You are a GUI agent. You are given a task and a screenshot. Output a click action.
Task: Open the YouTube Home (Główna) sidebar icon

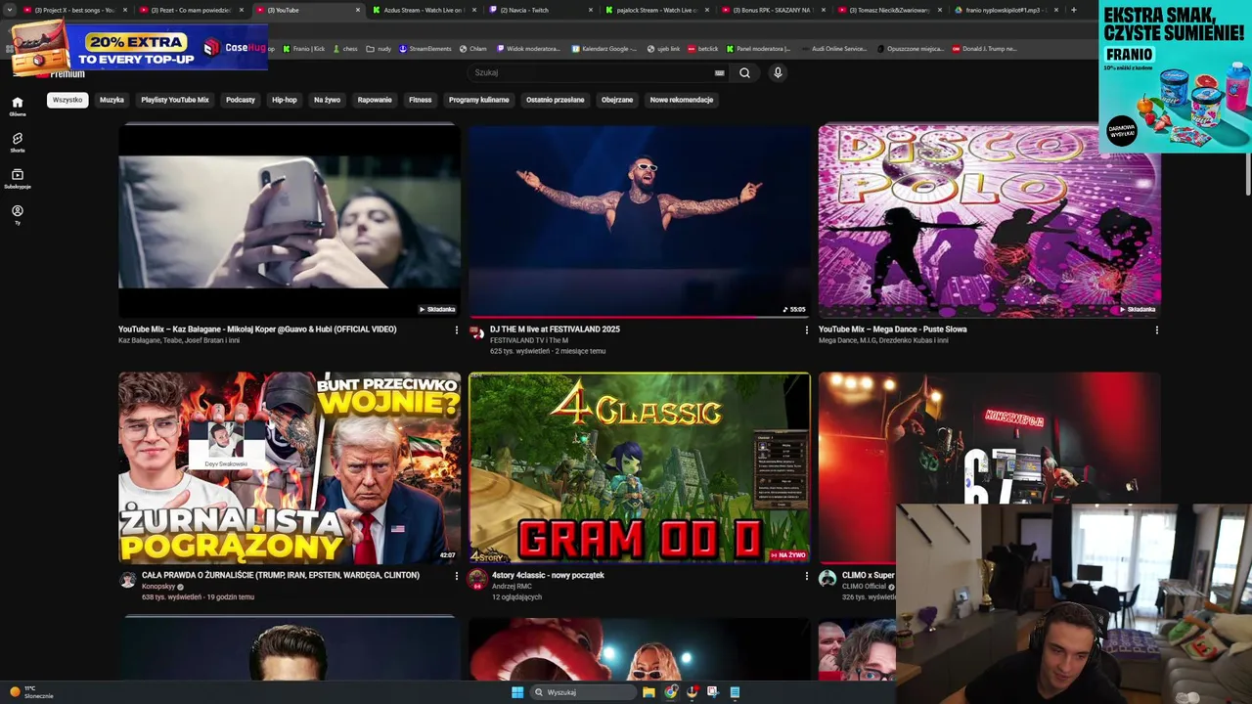click(17, 105)
